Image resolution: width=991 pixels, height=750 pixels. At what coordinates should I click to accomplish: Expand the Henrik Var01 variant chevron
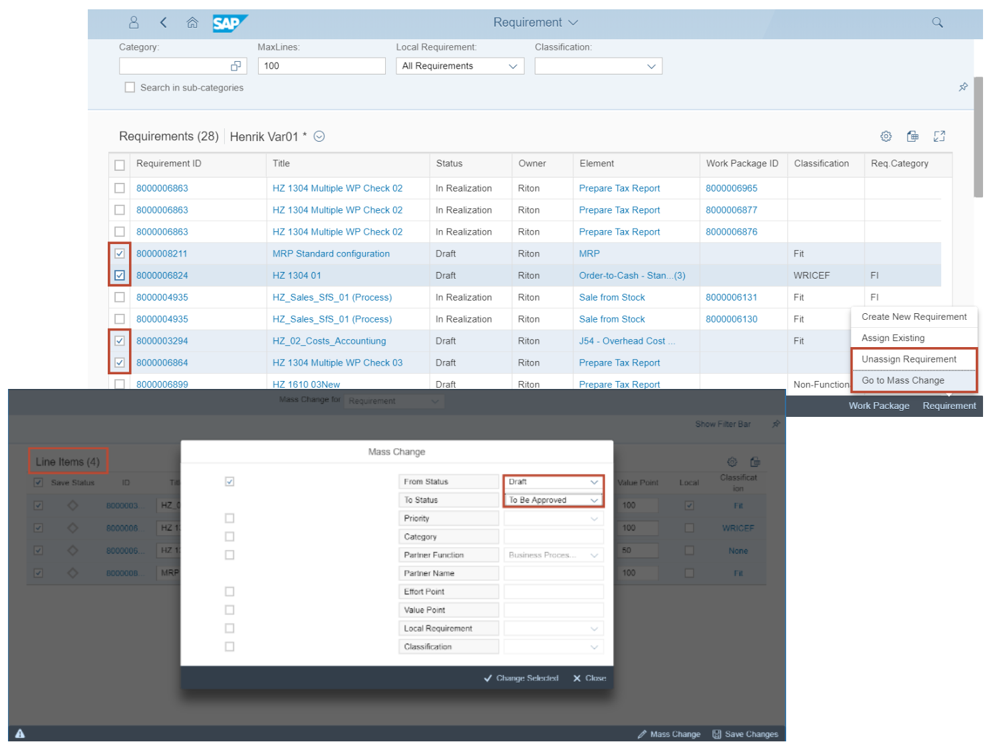(x=319, y=136)
